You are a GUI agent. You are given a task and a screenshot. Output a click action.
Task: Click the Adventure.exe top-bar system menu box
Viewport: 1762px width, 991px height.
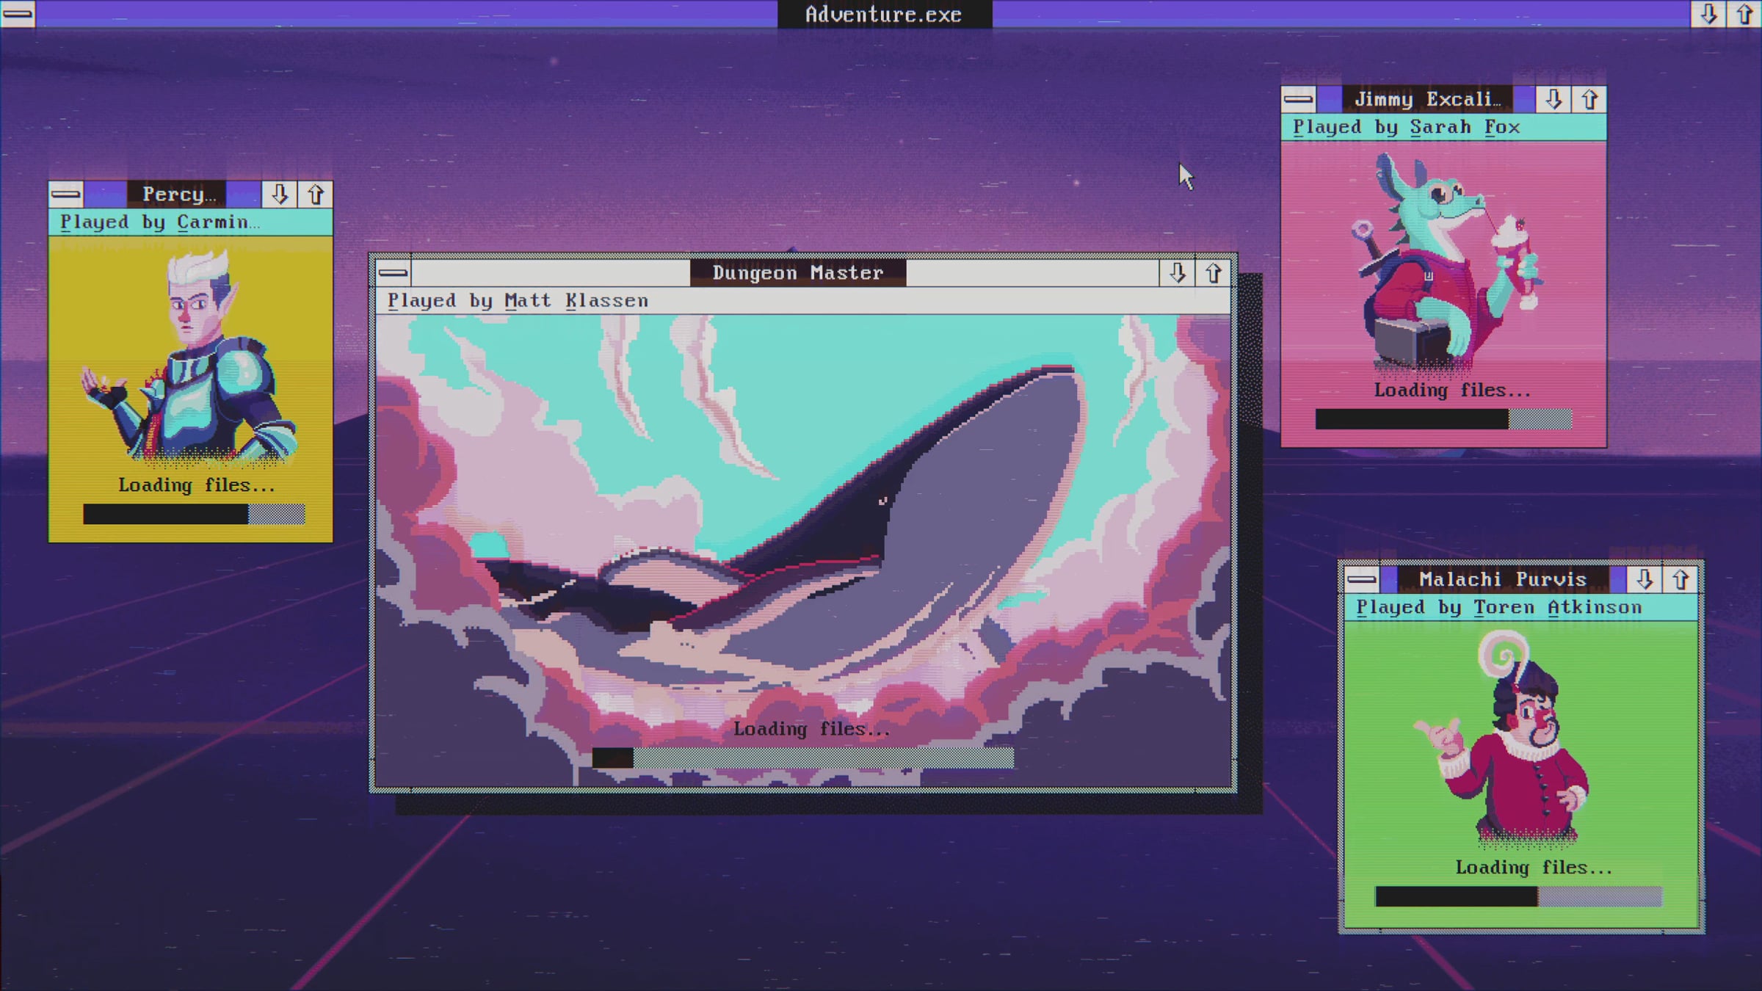(18, 14)
